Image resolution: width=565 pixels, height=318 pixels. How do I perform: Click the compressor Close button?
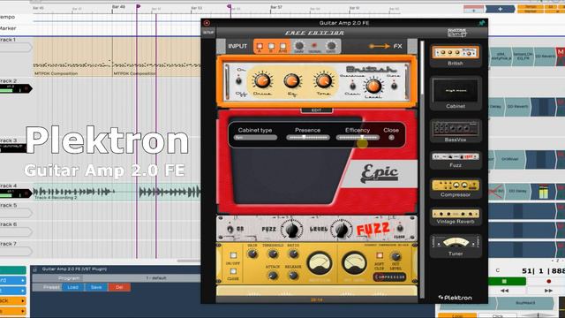click(x=233, y=271)
